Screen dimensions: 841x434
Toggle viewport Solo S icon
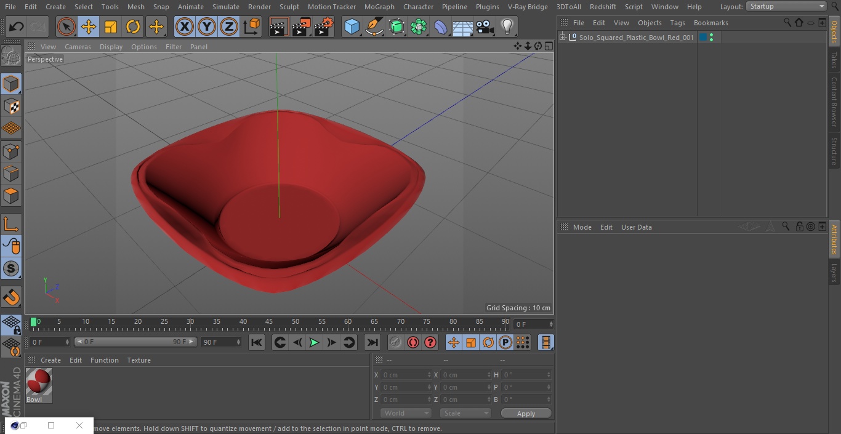(x=12, y=269)
